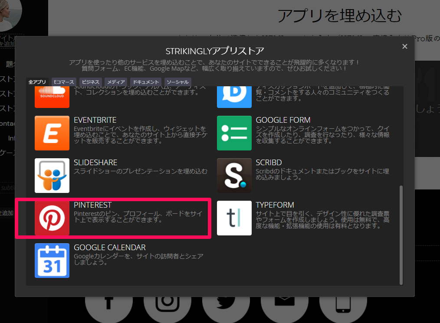This screenshot has width=440, height=323.
Task: Choose the PINTEREST title link
Action: (x=92, y=205)
